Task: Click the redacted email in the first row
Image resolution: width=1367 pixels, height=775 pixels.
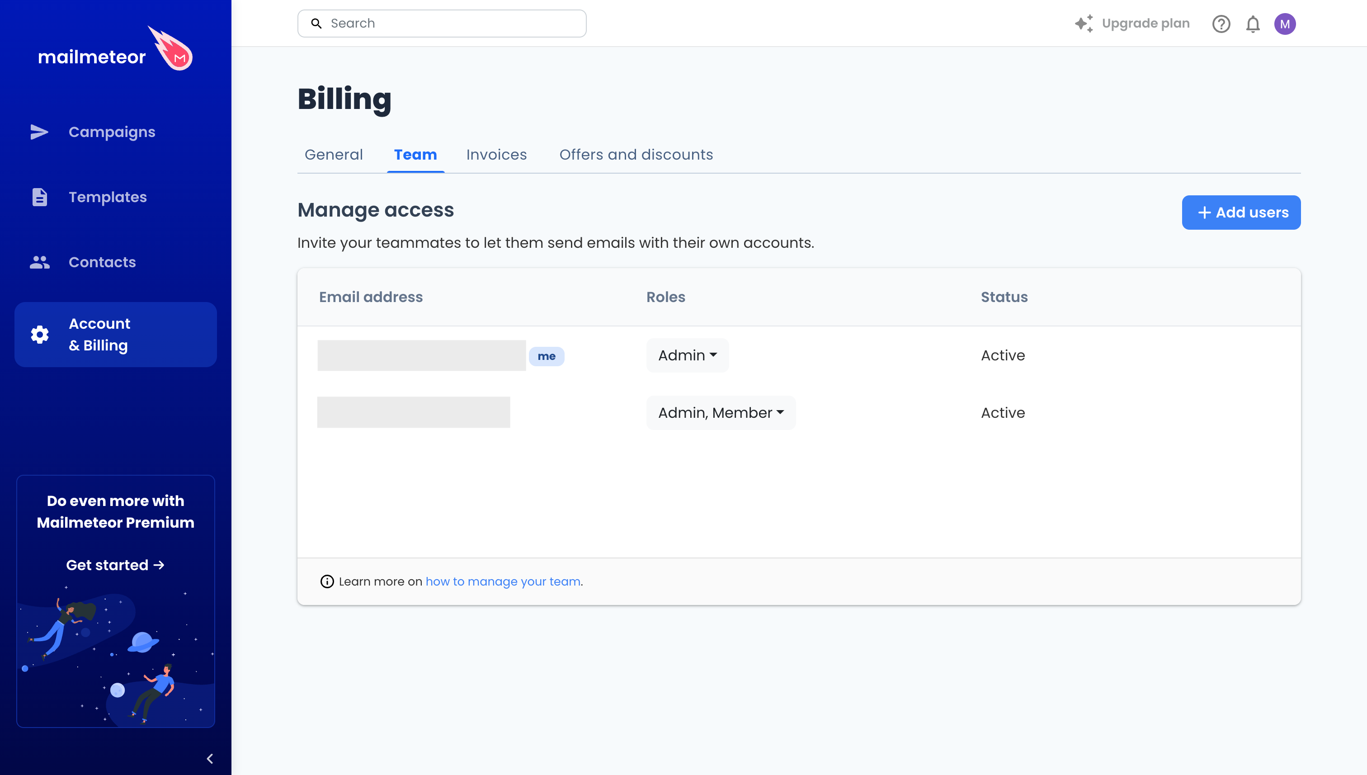Action: coord(421,355)
